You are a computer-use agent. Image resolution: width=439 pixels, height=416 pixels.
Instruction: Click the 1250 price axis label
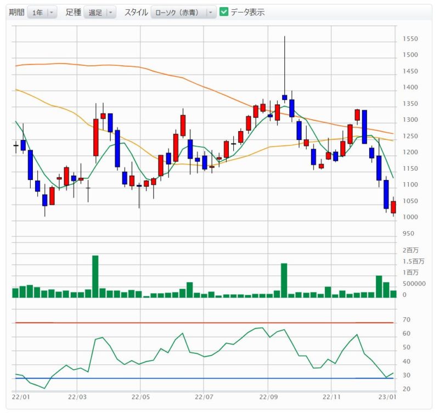point(410,136)
